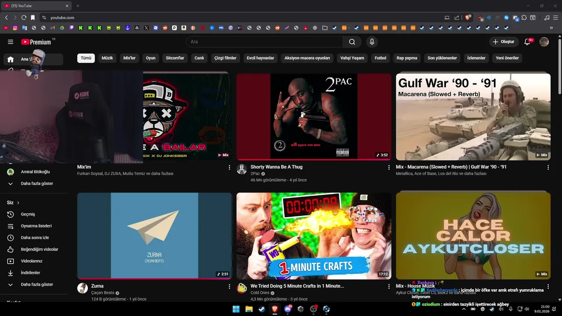Click the 2Pac channel avatar
The image size is (562, 316).
[242, 169]
